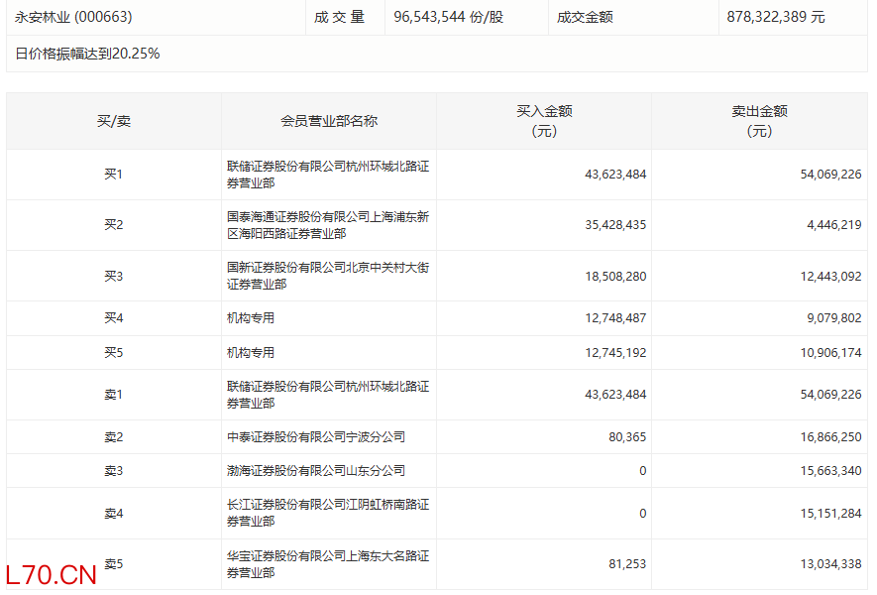Open 国泰海通证券 上海浦东新区海阳西路 branch name
Viewport: 877px width, 595px height.
coord(327,225)
